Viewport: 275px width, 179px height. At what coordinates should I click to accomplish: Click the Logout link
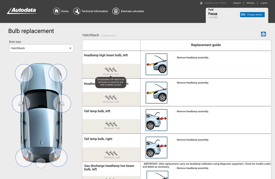[264, 3]
